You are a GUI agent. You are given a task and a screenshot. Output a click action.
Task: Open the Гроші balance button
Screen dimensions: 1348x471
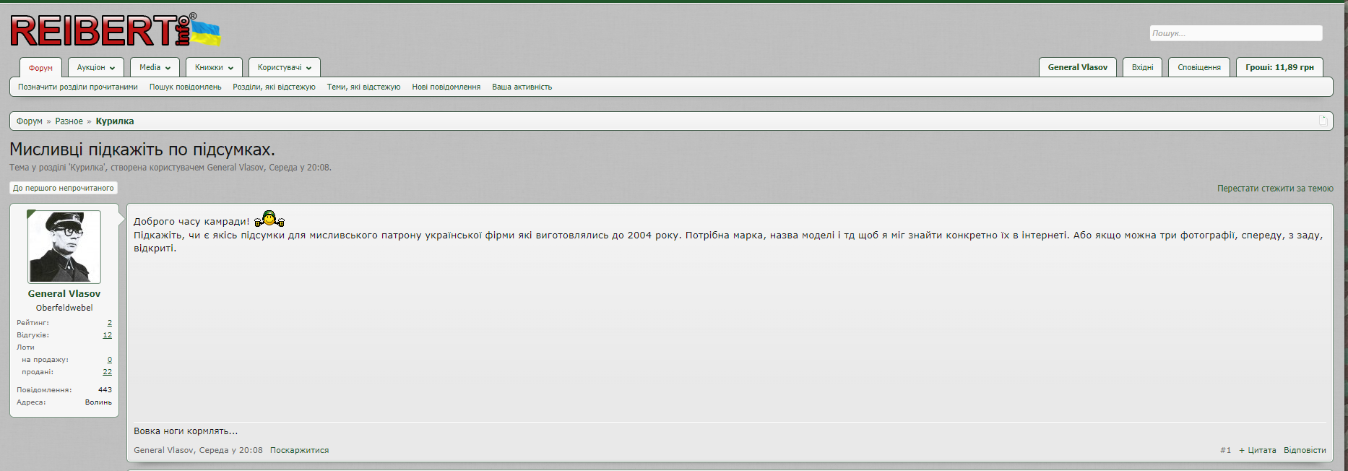[x=1279, y=67]
